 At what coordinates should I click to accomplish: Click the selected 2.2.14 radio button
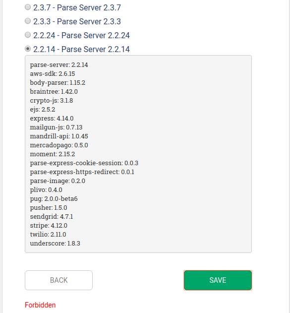coord(28,49)
